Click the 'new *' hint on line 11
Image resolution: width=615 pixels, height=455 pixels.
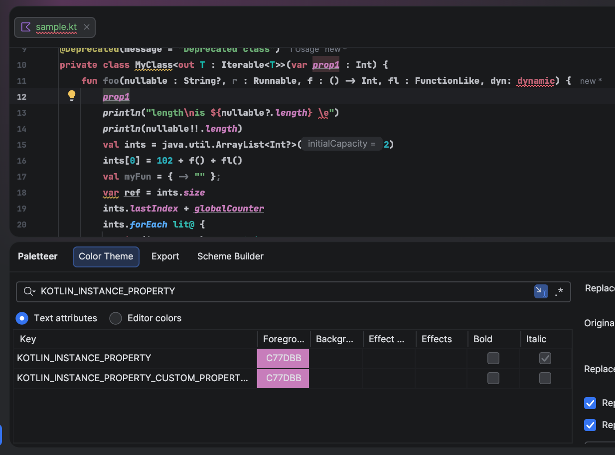591,81
